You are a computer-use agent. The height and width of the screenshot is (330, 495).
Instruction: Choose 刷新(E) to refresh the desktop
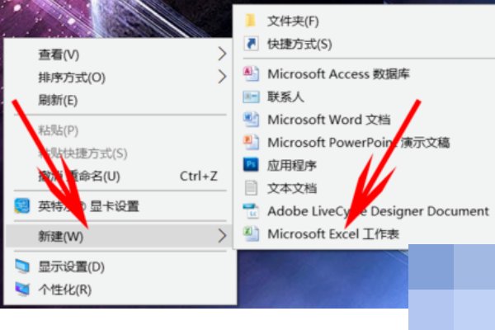(120, 100)
